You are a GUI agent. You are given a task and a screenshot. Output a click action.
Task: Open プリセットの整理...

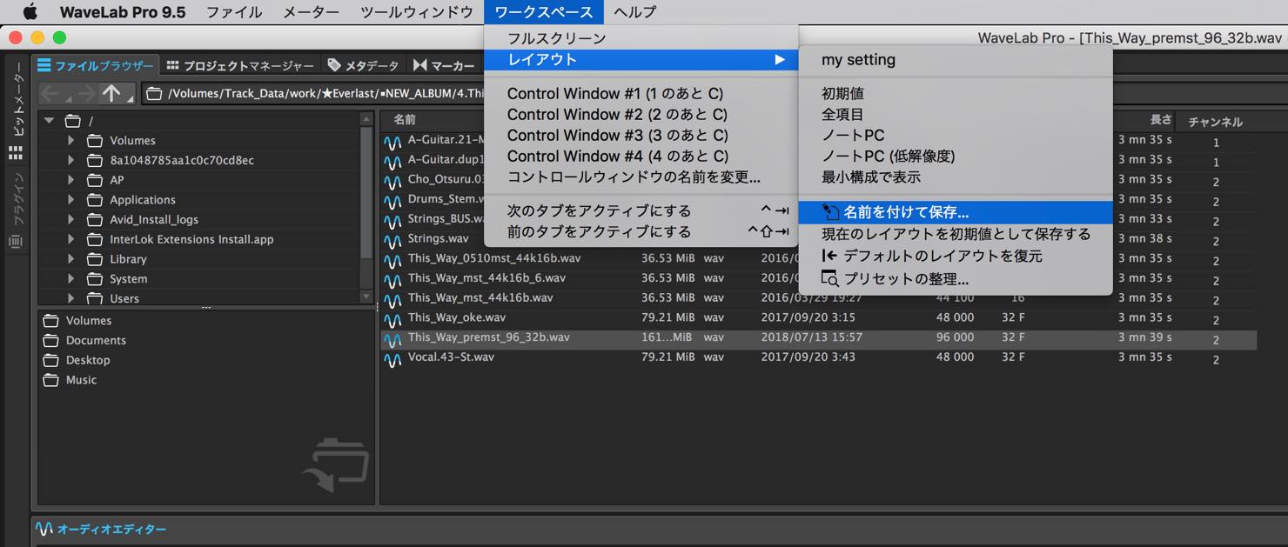pos(956,278)
